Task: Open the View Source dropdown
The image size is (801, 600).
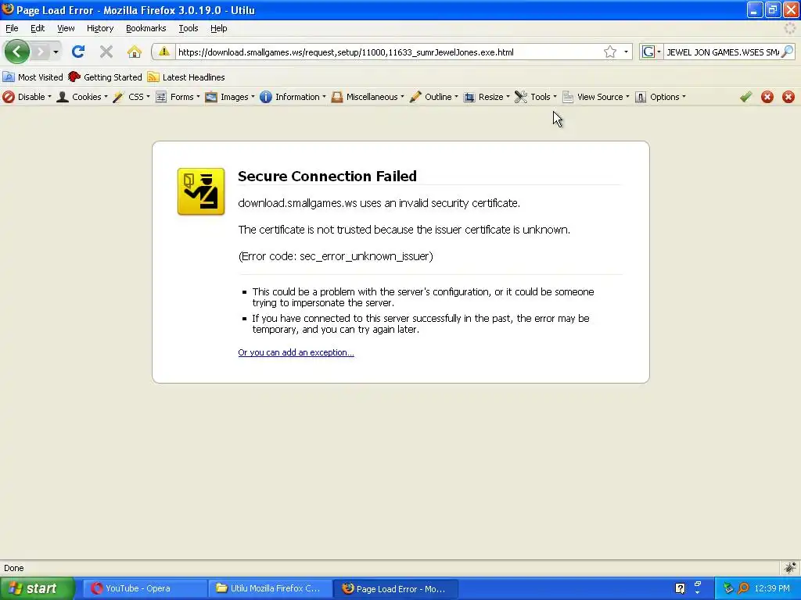Action: (595, 97)
